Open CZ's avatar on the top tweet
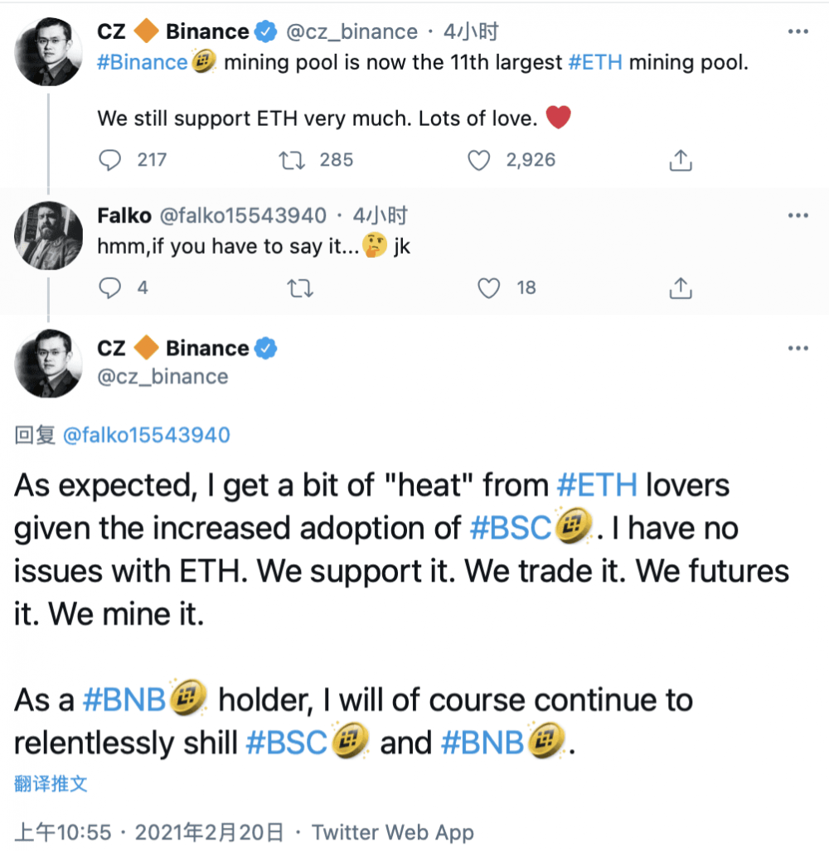The width and height of the screenshot is (829, 851). tap(48, 51)
